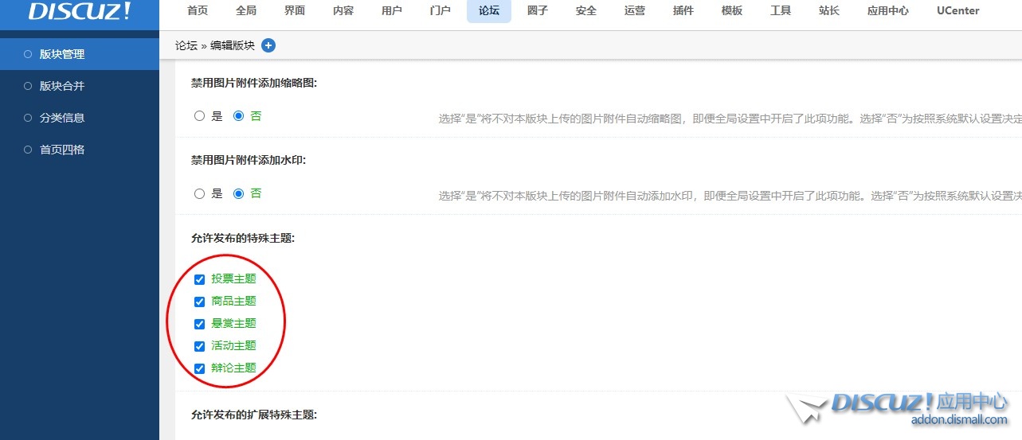
Task: Open 首页四格 sidebar item
Action: 62,150
